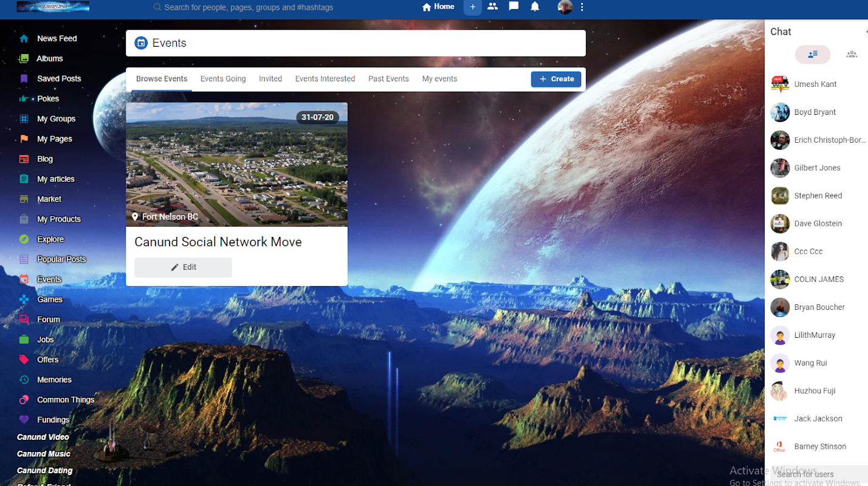Open chat with Boyd Bryant

click(x=816, y=112)
